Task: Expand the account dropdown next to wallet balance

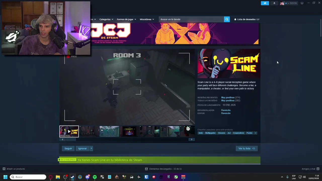Action: point(289,3)
